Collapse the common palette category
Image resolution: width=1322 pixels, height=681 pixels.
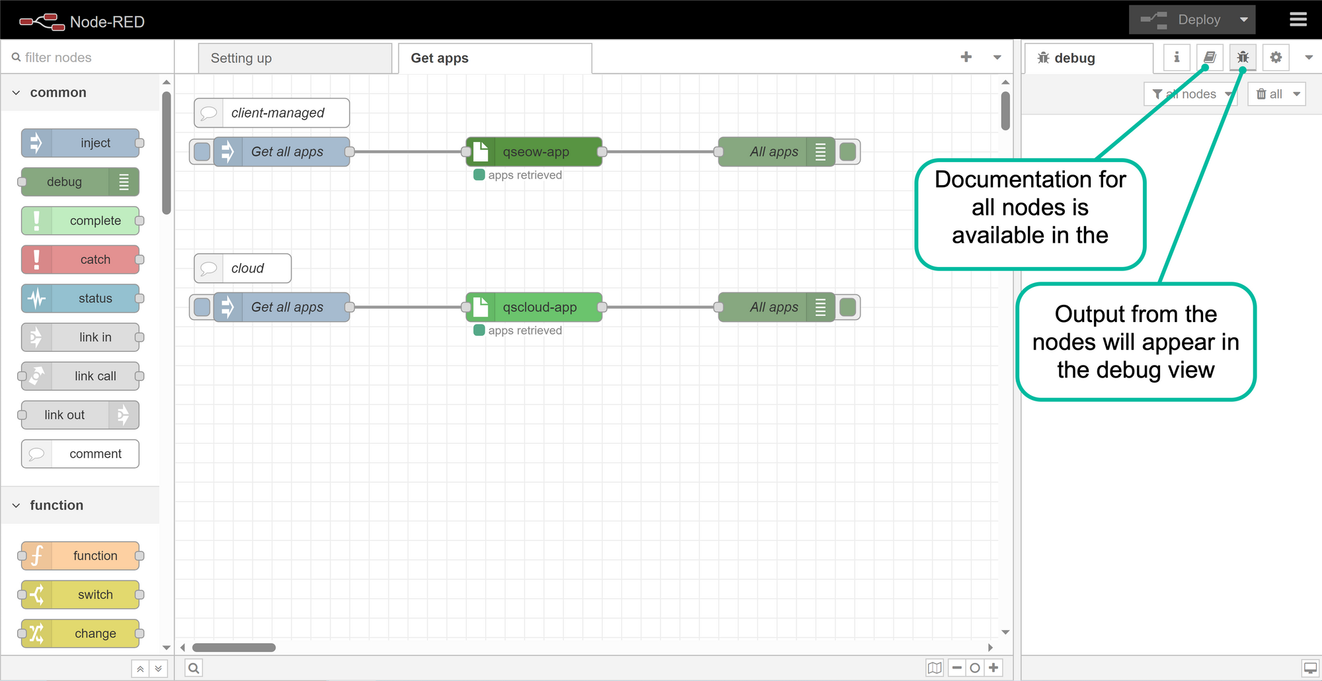tap(81, 93)
